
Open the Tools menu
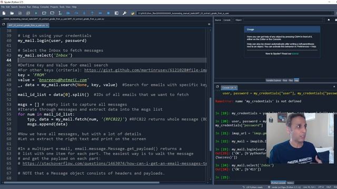click(62, 7)
